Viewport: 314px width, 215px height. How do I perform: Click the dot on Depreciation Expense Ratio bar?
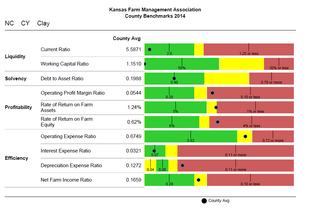182,165
